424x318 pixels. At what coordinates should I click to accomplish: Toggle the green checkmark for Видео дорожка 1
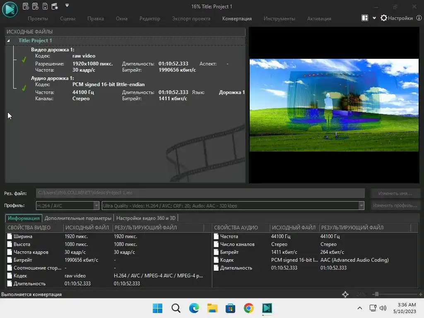pyautogui.click(x=24, y=60)
